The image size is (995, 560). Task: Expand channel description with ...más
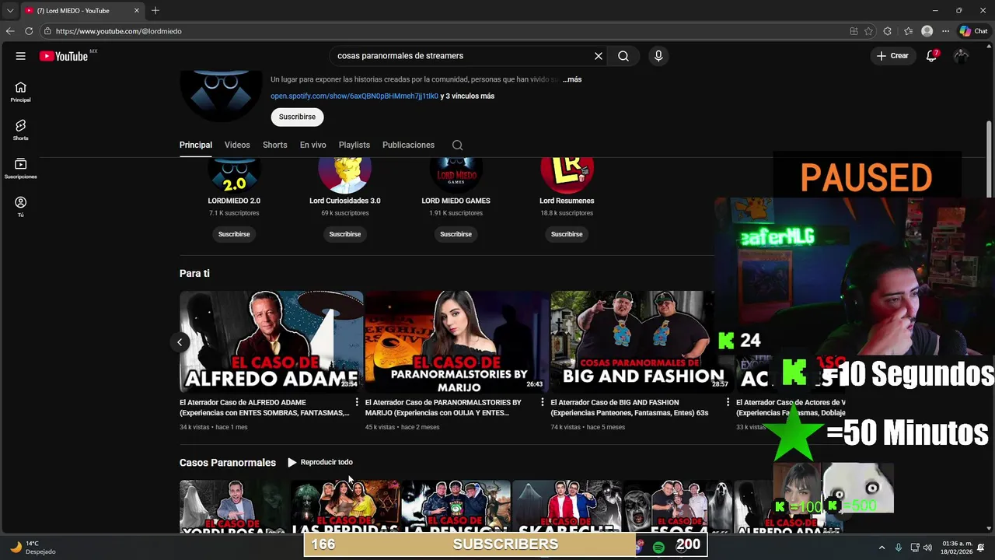tap(572, 79)
